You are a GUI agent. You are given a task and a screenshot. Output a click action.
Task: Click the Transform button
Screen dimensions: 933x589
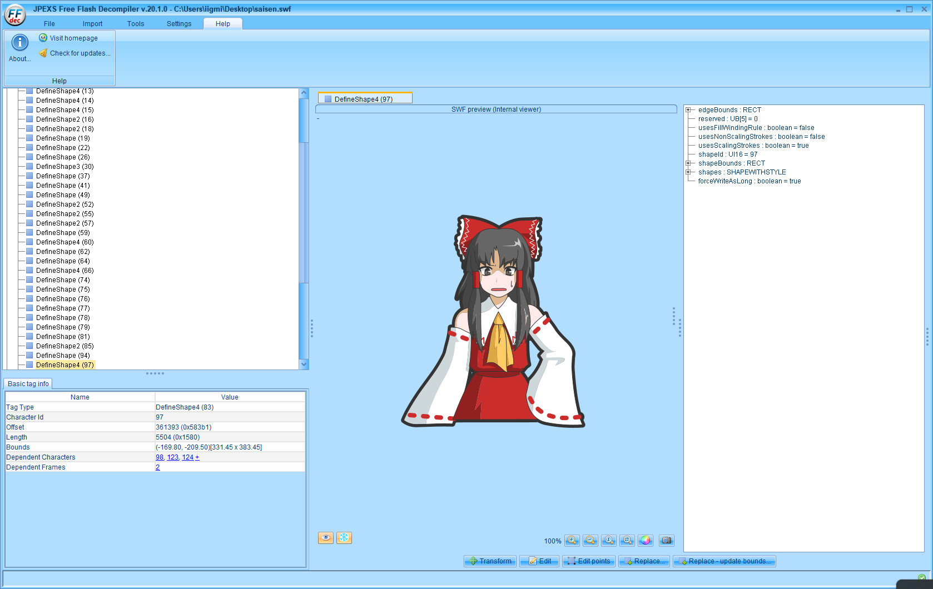(490, 561)
